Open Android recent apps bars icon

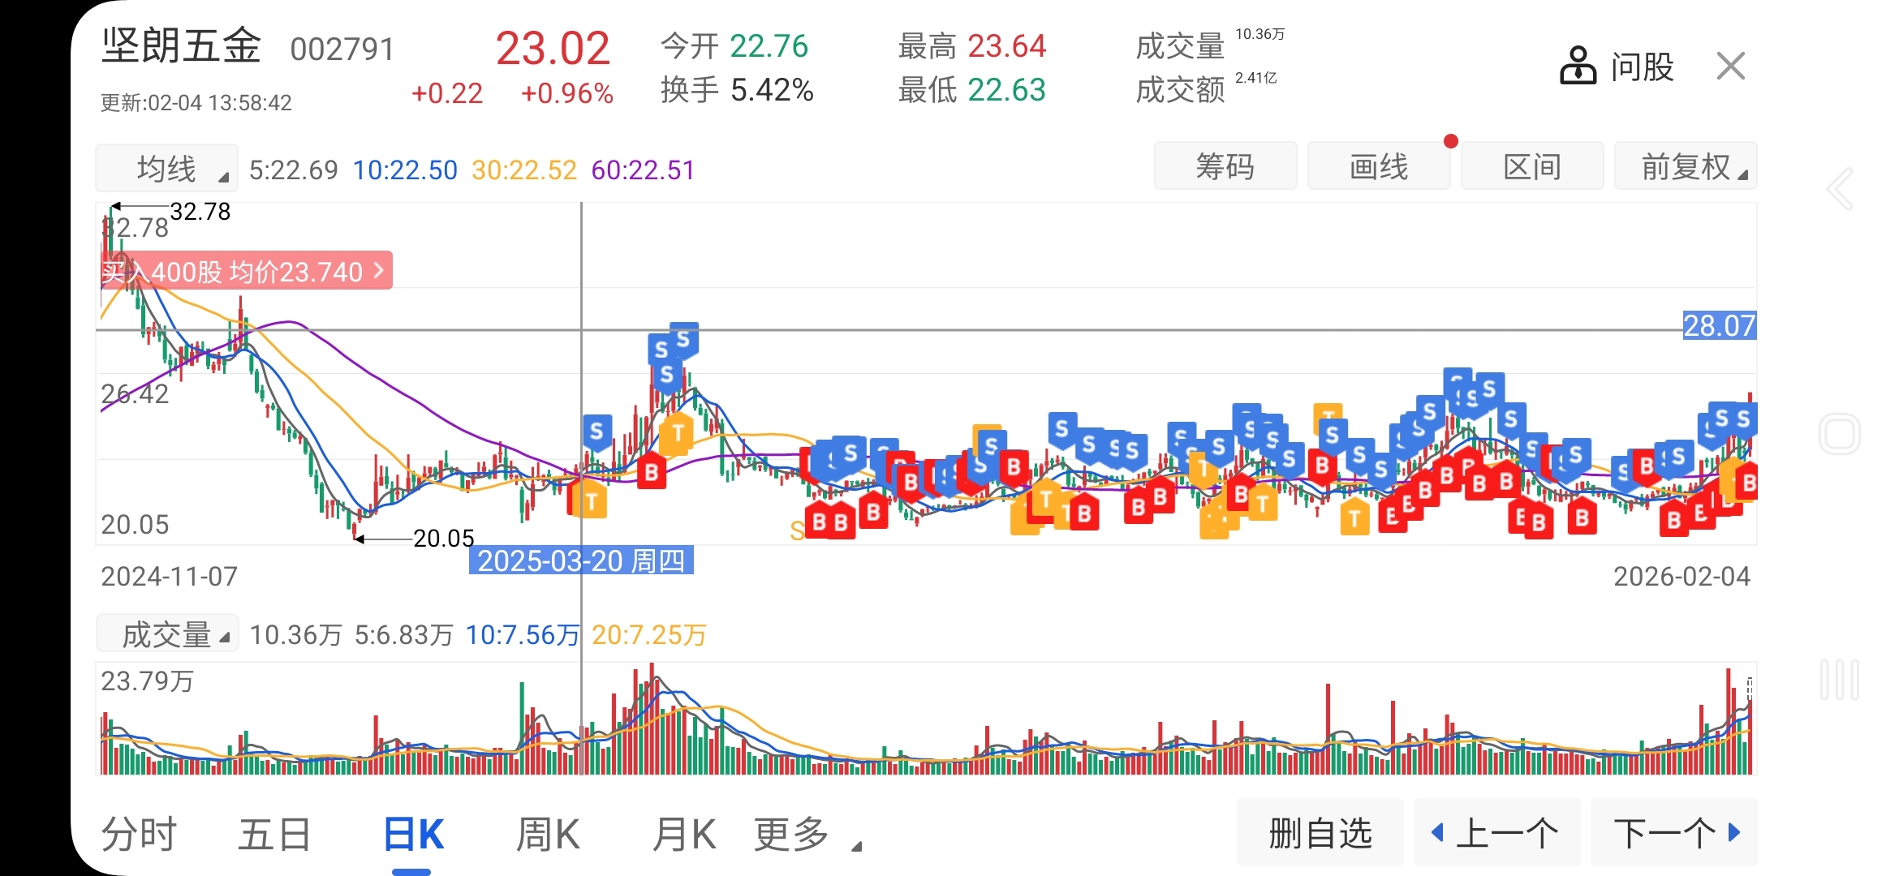1839,680
